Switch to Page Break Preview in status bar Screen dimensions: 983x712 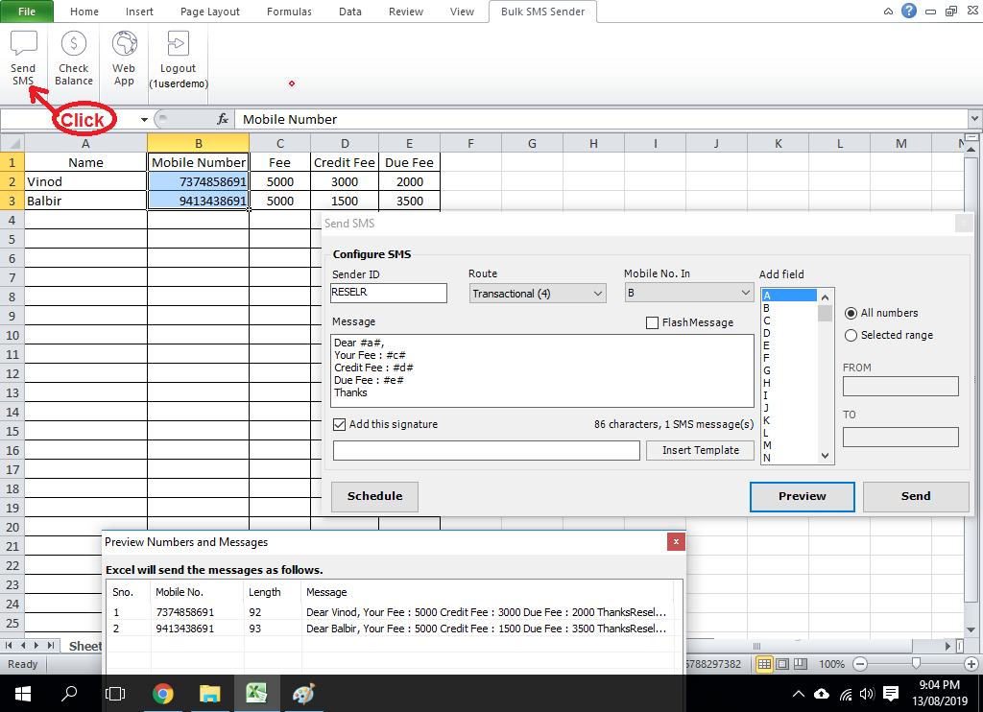801,664
